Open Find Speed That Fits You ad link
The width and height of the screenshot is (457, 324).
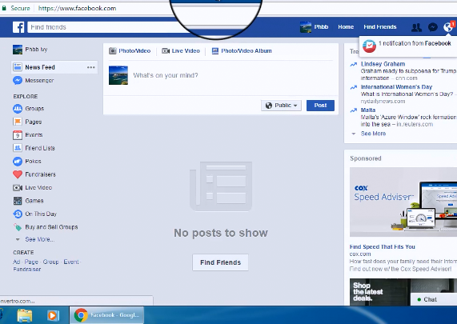click(x=382, y=246)
